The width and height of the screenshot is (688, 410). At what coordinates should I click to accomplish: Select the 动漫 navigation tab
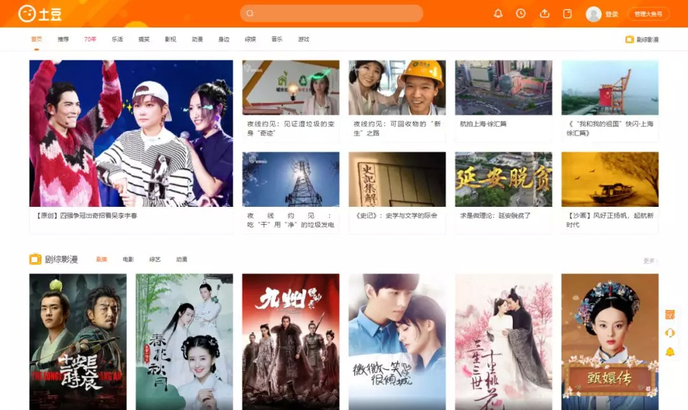point(197,39)
